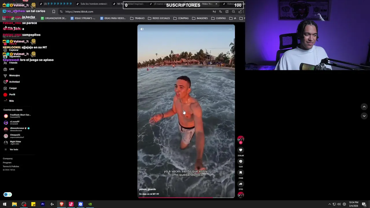Open NVIDIA app icon in taskbar
Image resolution: width=370 pixels, height=208 pixels.
90,204
